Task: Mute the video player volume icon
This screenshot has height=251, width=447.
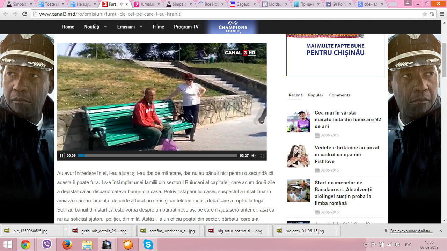Action: pos(254,155)
